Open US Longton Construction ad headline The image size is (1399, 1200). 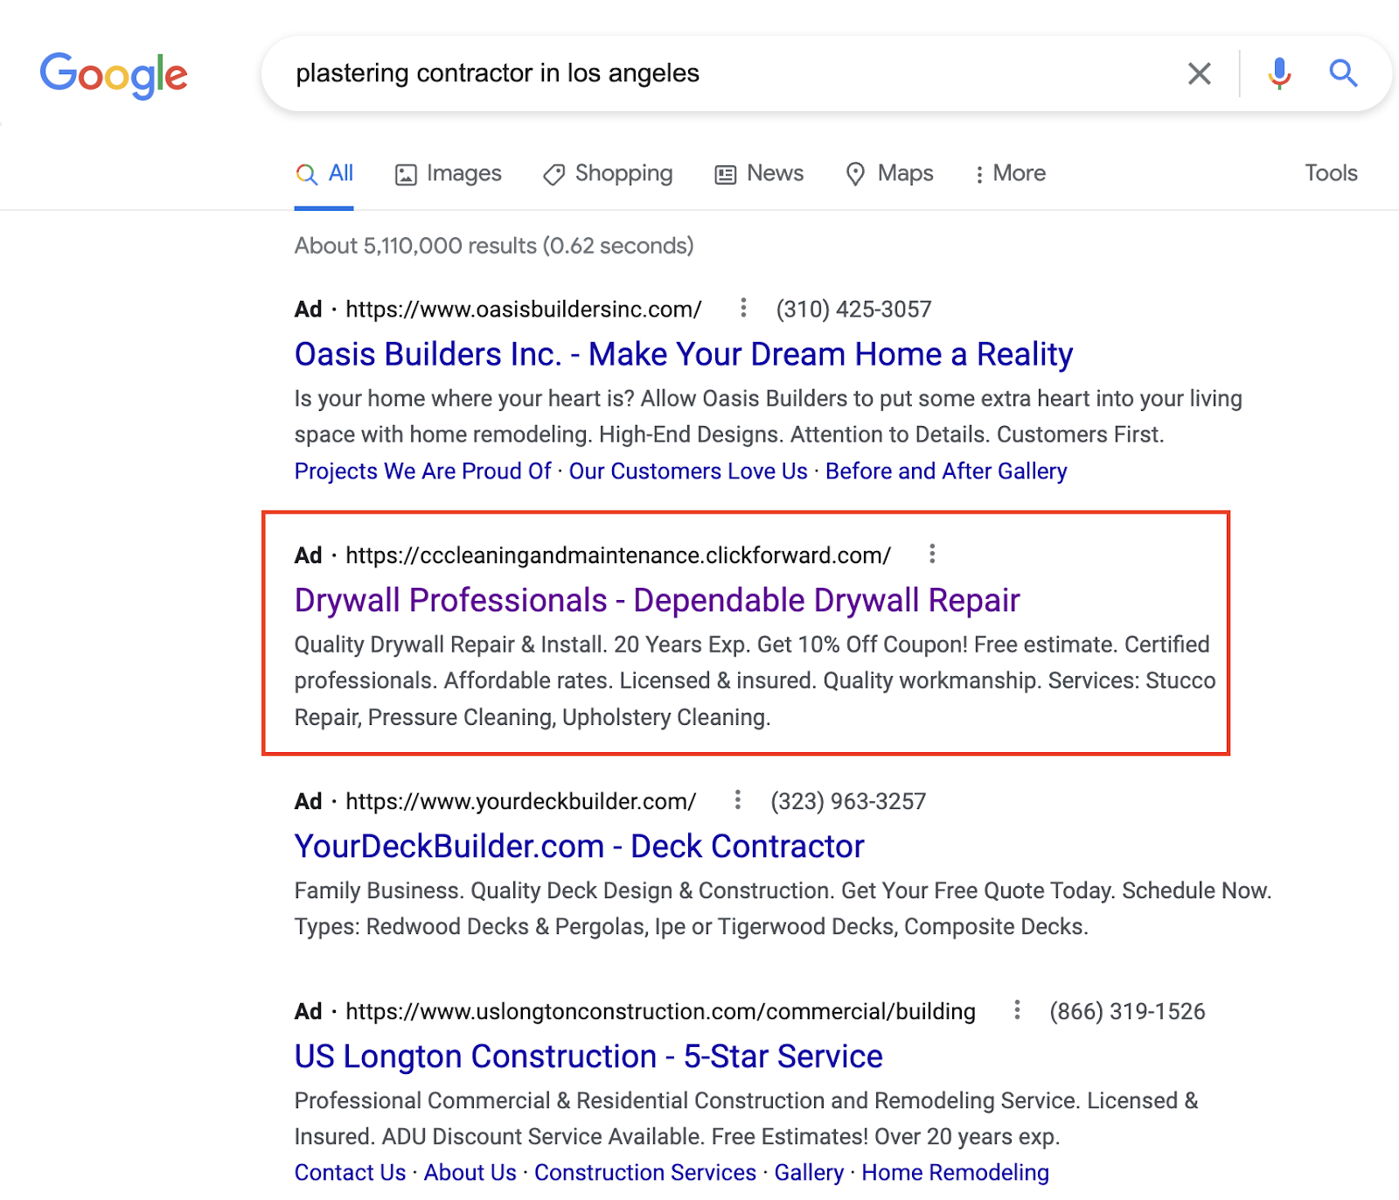pos(588,1057)
